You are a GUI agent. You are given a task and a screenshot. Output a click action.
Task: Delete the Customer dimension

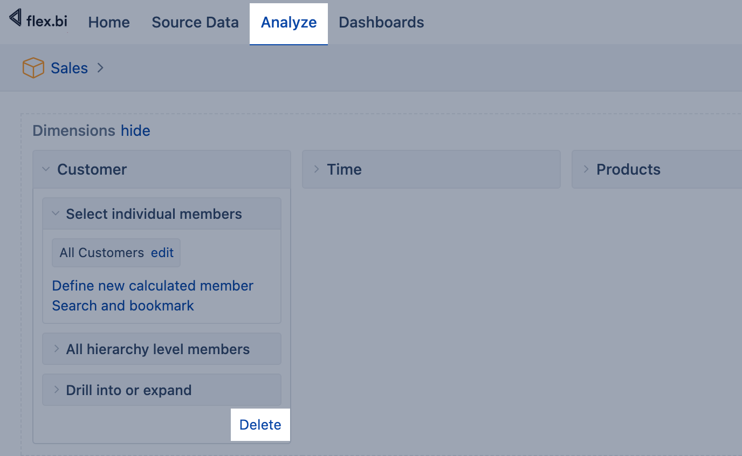coord(260,425)
